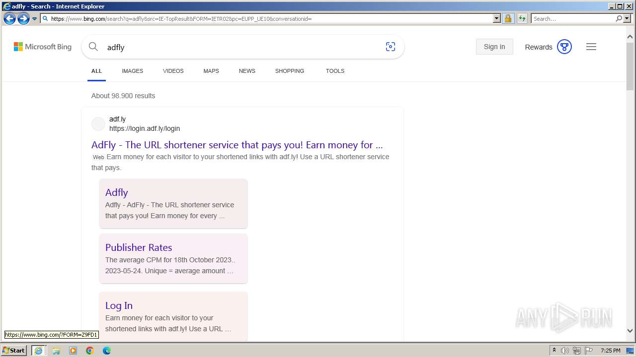Open visual search camera icon
The width and height of the screenshot is (636, 357).
391,47
